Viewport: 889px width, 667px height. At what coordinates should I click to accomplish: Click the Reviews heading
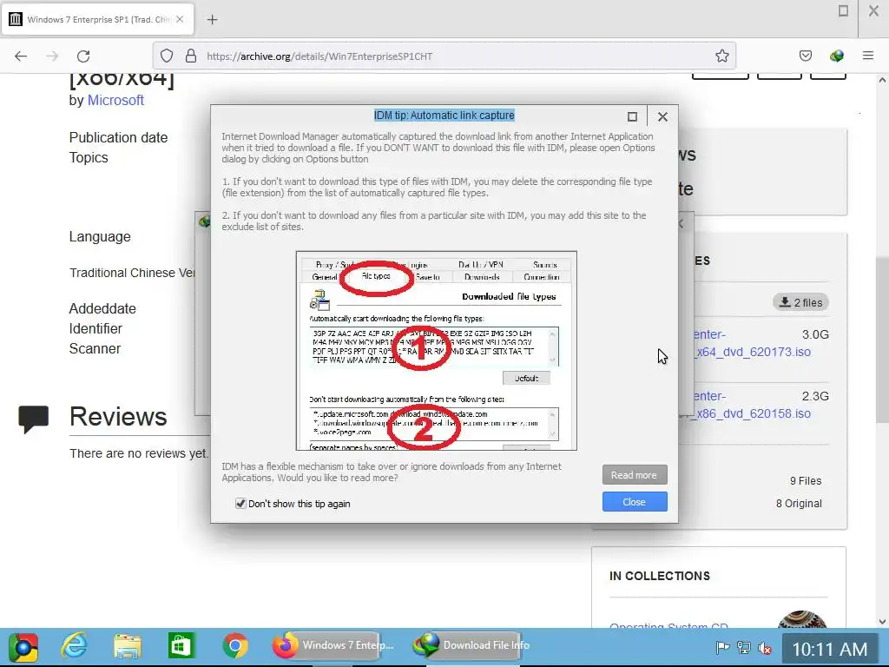pyautogui.click(x=118, y=417)
